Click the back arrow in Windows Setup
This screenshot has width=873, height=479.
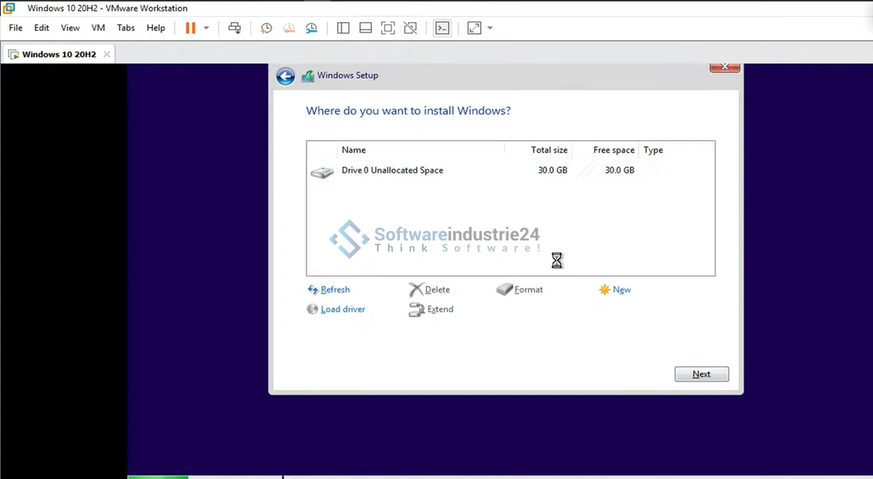286,76
